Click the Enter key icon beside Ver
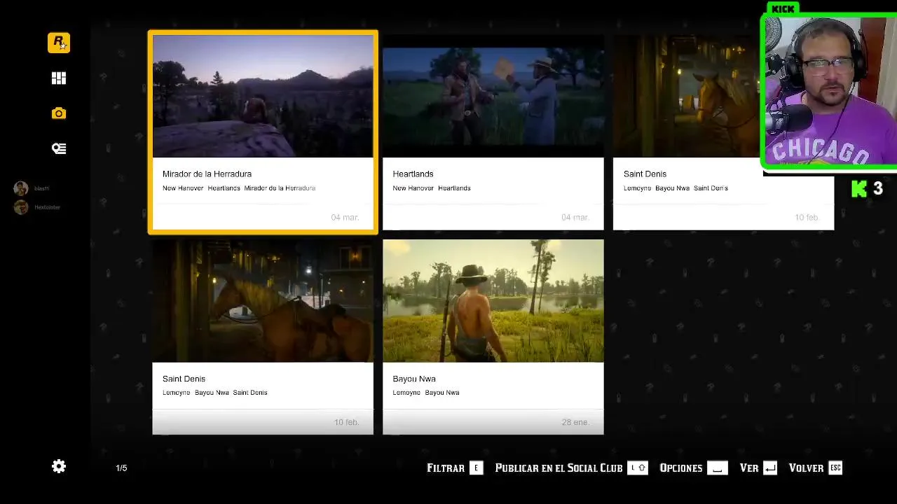Image resolution: width=897 pixels, height=504 pixels. (x=769, y=468)
